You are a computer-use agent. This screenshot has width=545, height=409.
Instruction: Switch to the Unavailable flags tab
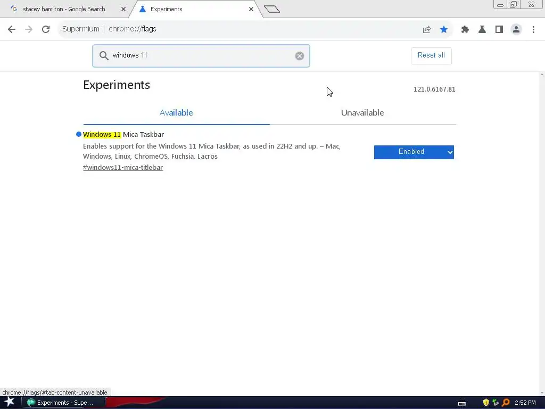(x=362, y=113)
